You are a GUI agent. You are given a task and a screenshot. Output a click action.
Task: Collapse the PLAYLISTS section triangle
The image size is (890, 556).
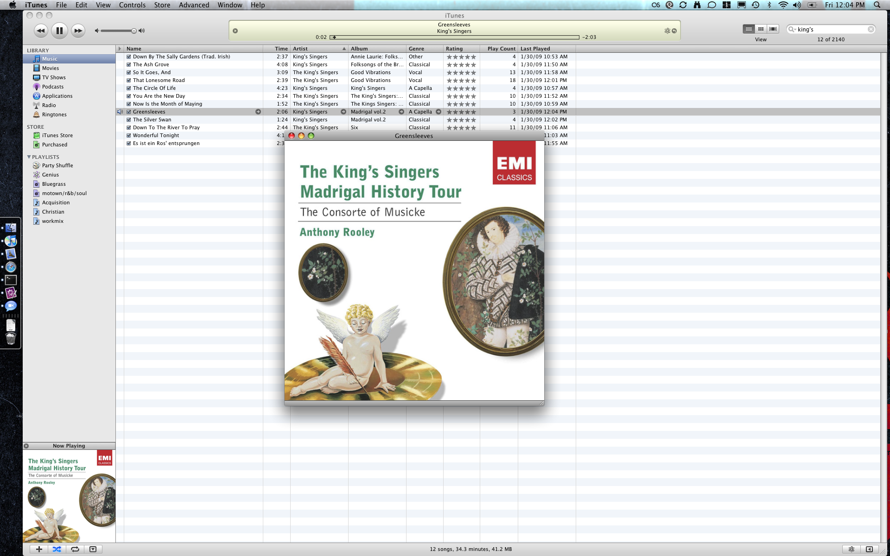point(29,157)
